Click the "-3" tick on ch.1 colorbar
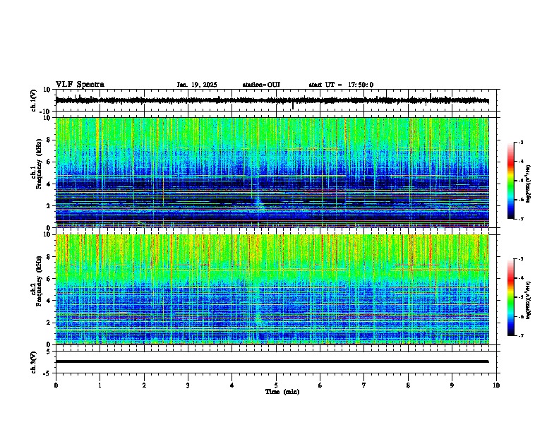 [x=521, y=142]
